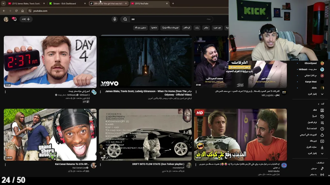Visit the monsterstuff channel name link
The width and height of the screenshot is (330, 185).
click(x=178, y=168)
